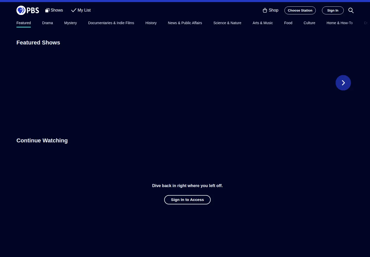The height and width of the screenshot is (257, 370).
Task: Click the Continue Watching heading
Action: (42, 141)
